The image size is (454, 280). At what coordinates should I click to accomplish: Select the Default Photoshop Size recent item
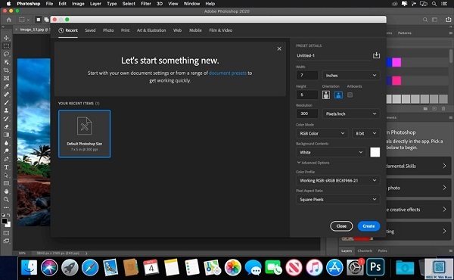(x=84, y=134)
